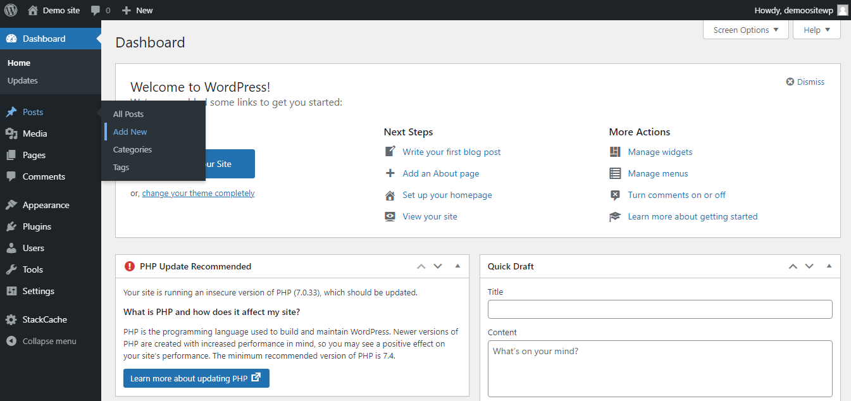851x401 pixels.
Task: Click the Users person icon
Action: tap(11, 248)
